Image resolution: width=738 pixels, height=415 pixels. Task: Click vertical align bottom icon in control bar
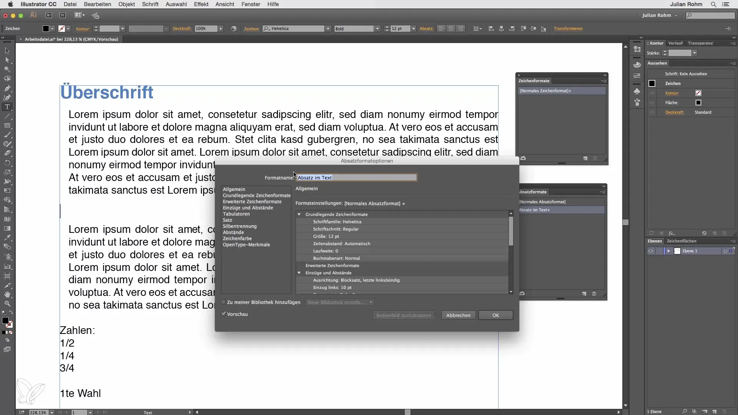tap(544, 29)
